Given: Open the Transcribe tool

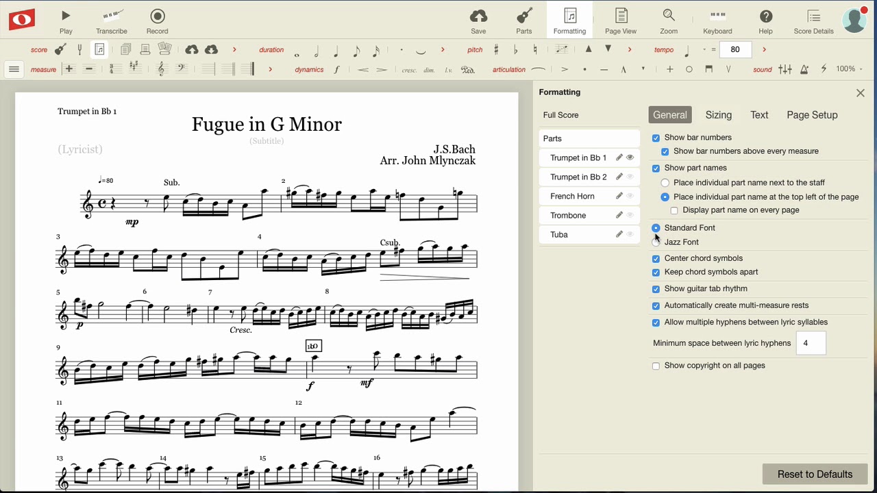Looking at the screenshot, I should pos(112,20).
